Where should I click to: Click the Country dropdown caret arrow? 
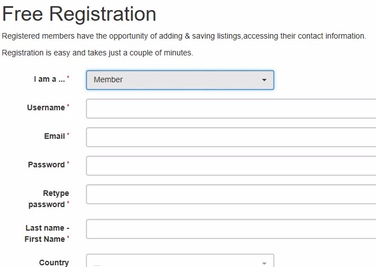pos(264,263)
